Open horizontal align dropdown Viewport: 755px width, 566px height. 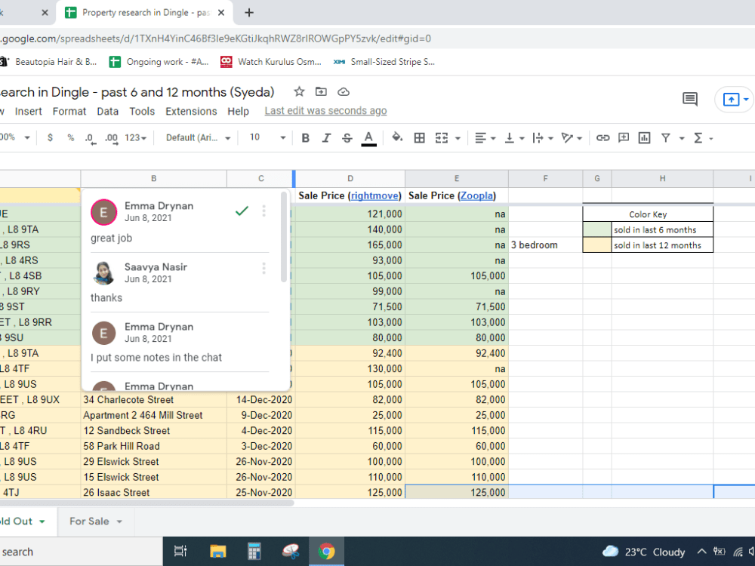[485, 138]
